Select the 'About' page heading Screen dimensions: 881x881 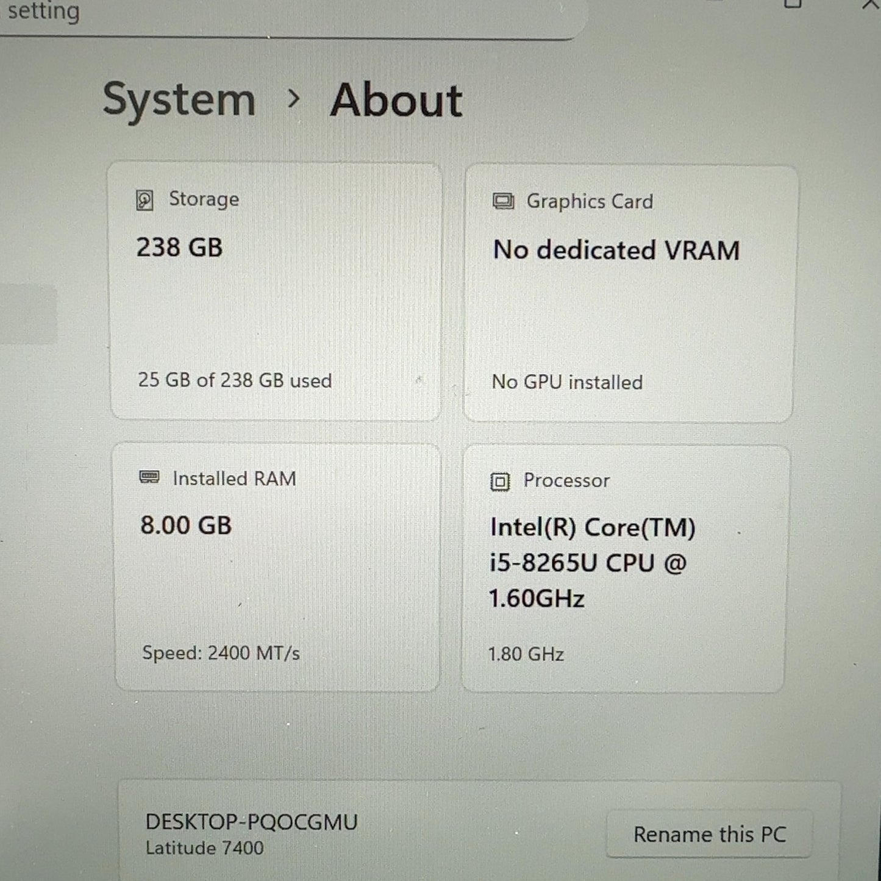click(396, 101)
